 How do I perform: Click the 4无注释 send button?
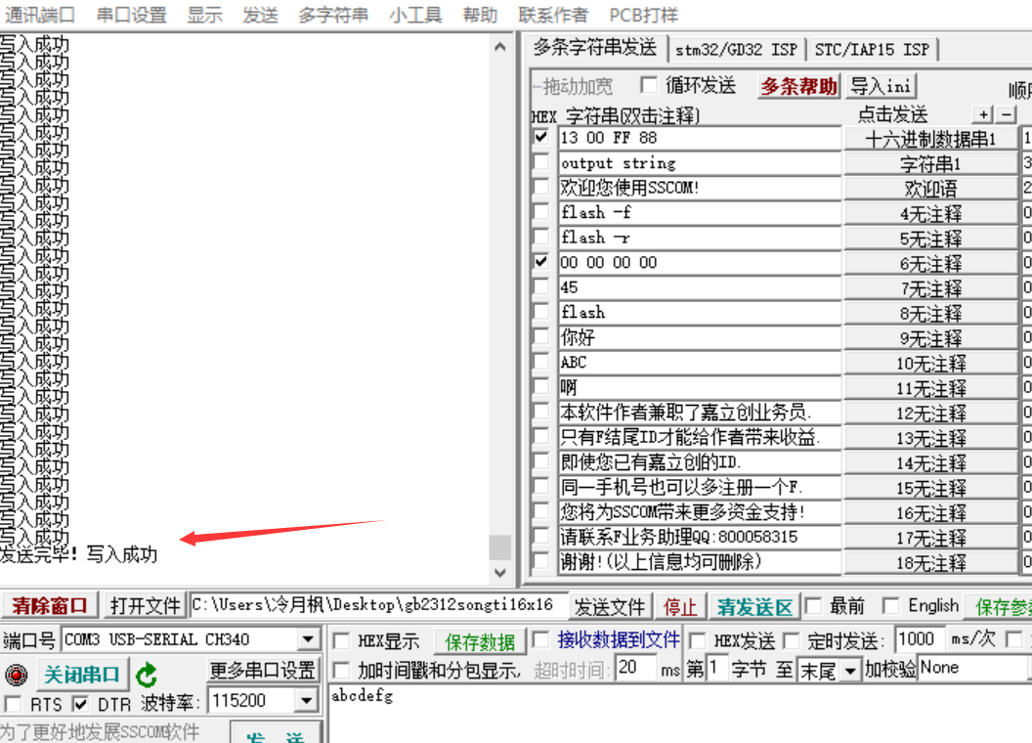pos(930,213)
